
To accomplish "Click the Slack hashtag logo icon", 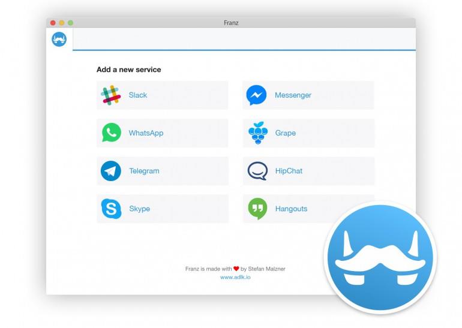I will (x=111, y=95).
